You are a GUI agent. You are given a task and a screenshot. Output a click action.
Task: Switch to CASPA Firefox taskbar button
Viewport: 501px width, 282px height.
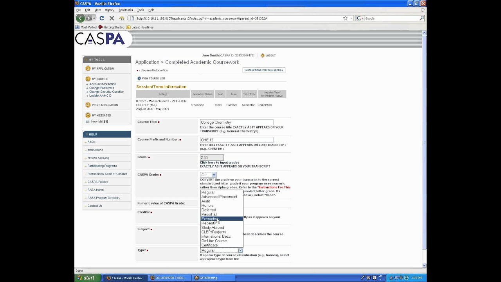(x=125, y=278)
